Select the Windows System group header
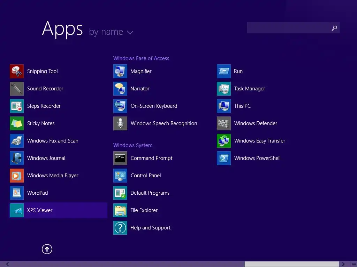357x267 pixels. [133, 145]
